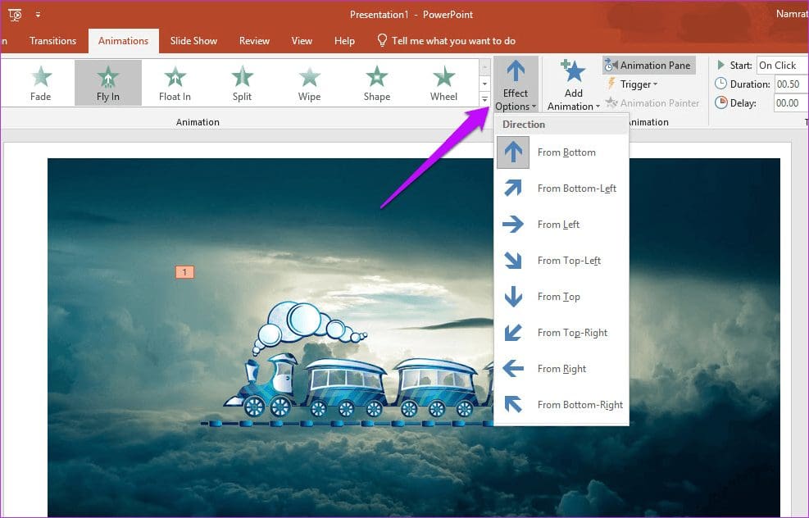Apply the Float In animation
This screenshot has height=518, width=809.
[175, 82]
